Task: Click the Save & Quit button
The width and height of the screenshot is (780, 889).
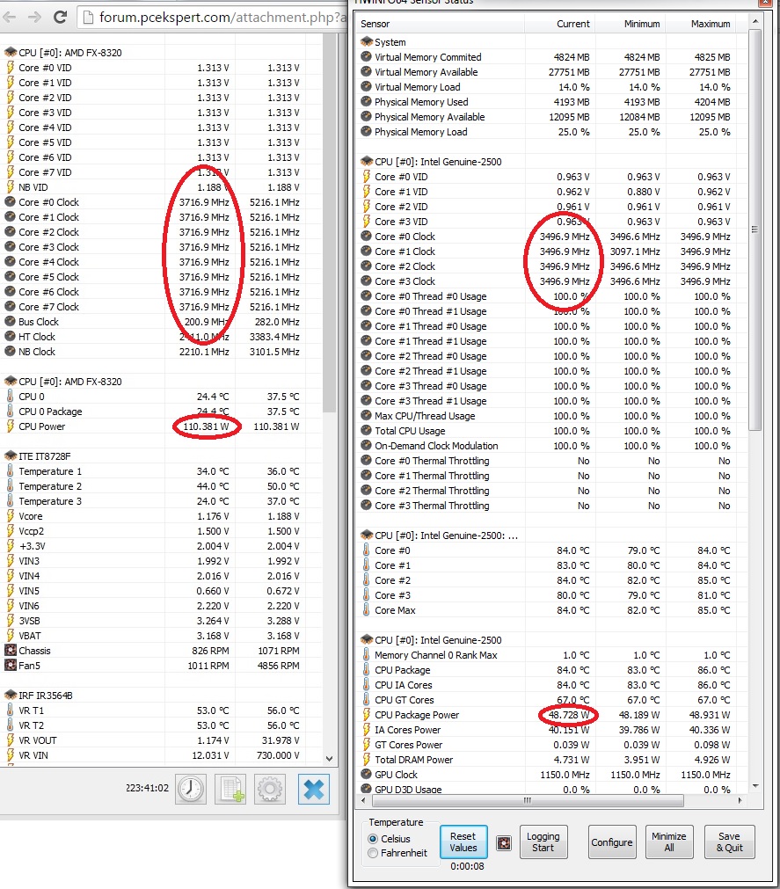Action: 729,842
